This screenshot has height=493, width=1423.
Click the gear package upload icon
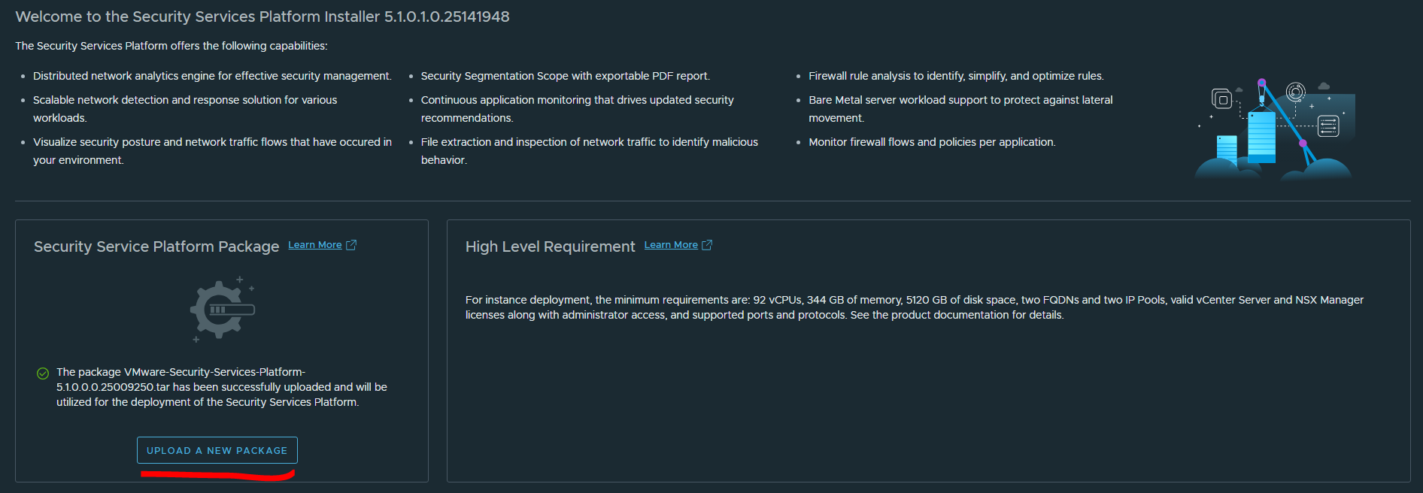[221, 310]
